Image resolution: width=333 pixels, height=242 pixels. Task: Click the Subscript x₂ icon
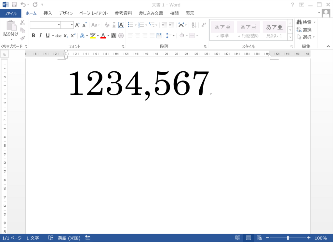point(66,36)
